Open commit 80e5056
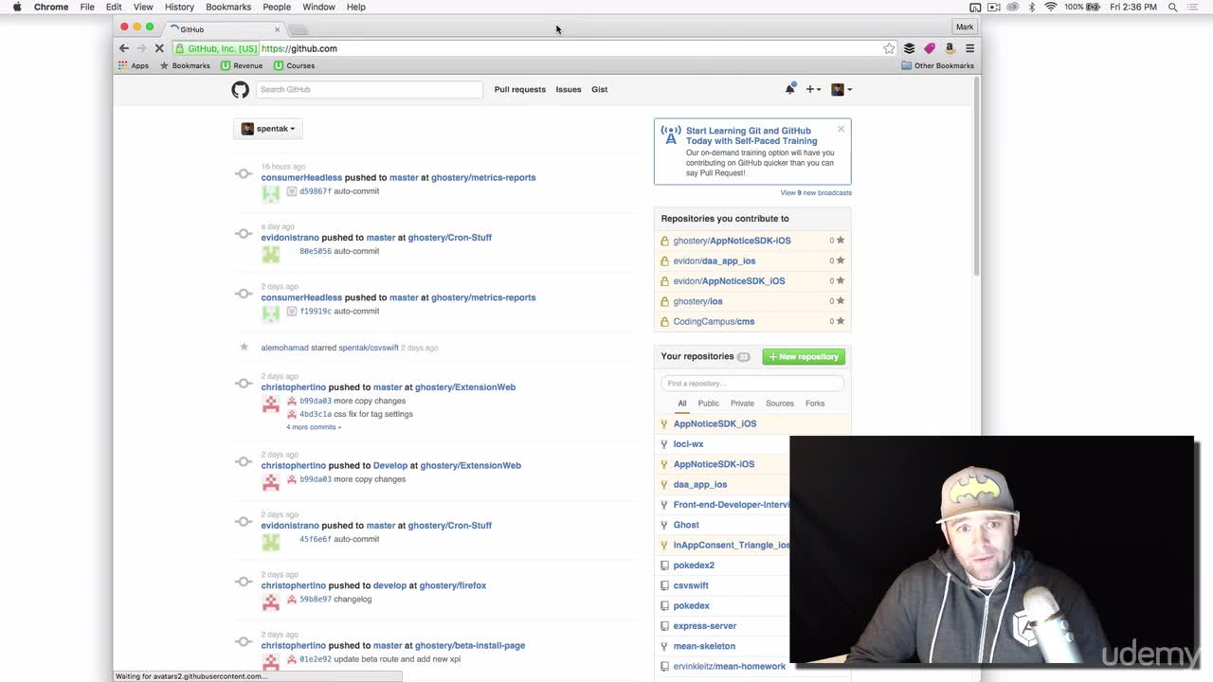The image size is (1213, 682). pyautogui.click(x=316, y=251)
